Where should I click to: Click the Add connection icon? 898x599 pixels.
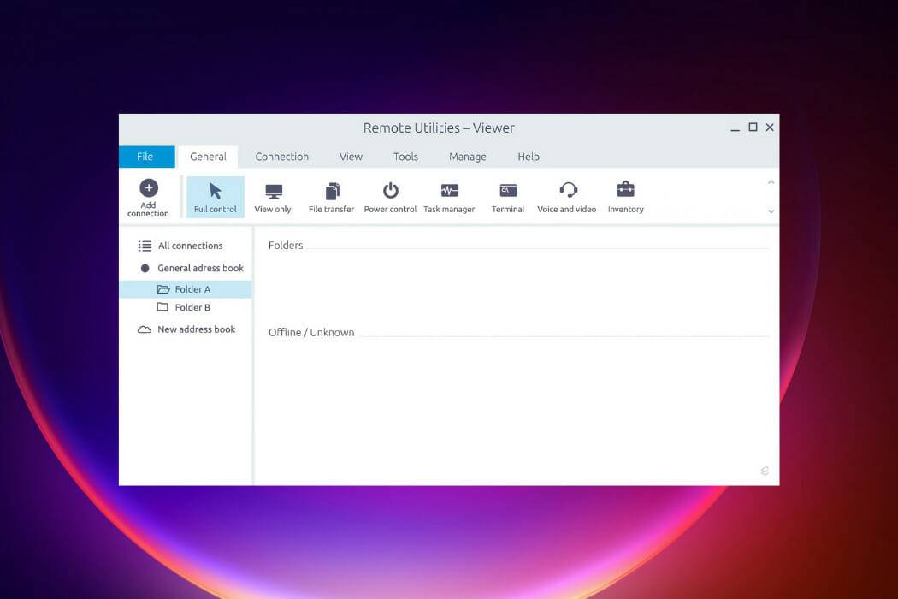148,196
